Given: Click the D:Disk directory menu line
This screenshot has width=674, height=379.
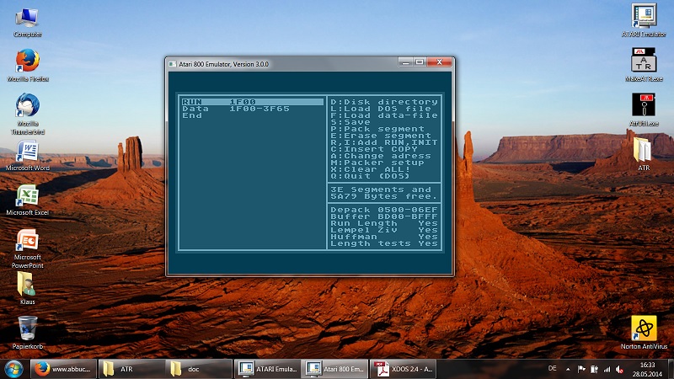Looking at the screenshot, I should click(x=384, y=102).
